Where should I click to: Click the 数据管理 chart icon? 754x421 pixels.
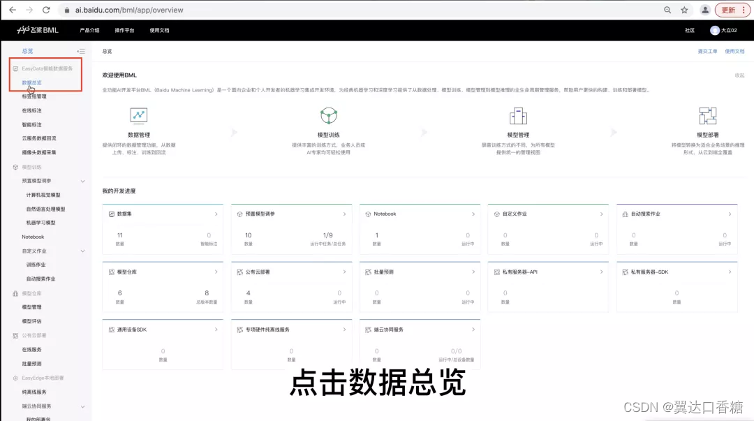pyautogui.click(x=139, y=115)
